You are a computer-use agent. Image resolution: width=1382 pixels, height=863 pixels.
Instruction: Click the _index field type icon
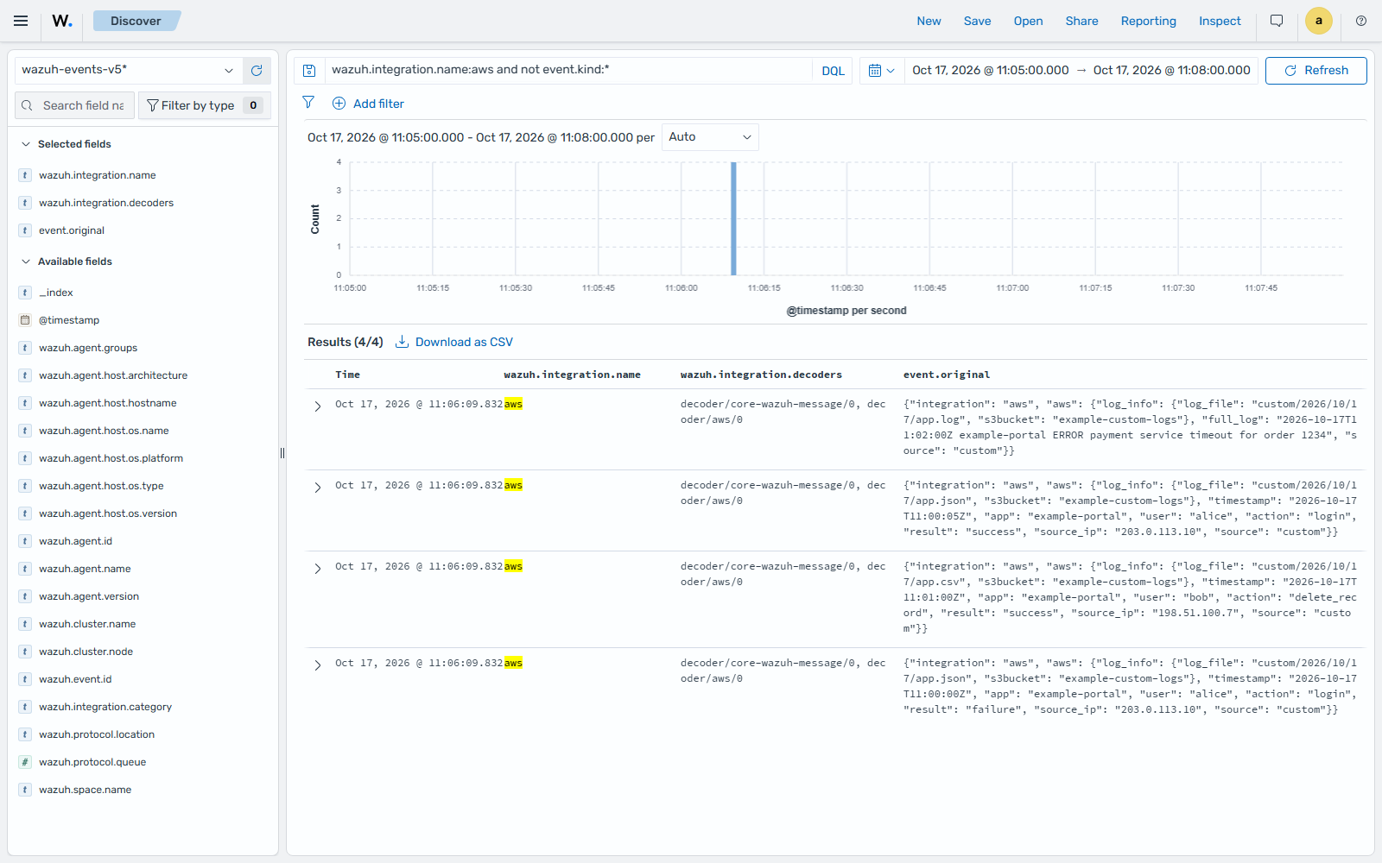point(25,293)
